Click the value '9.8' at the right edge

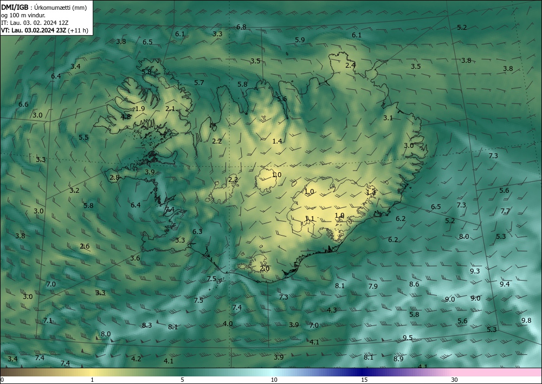[526, 321]
